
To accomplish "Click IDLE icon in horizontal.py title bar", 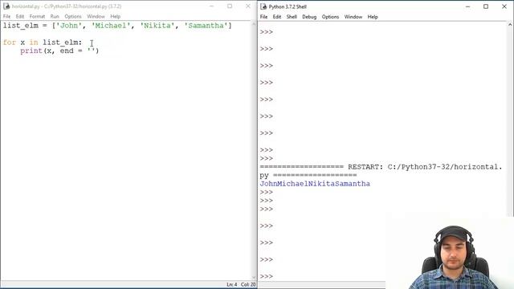I will coord(6,6).
